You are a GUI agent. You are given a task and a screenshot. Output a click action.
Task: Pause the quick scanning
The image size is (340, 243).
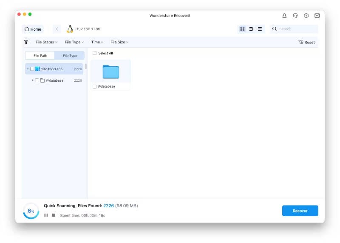(x=46, y=215)
